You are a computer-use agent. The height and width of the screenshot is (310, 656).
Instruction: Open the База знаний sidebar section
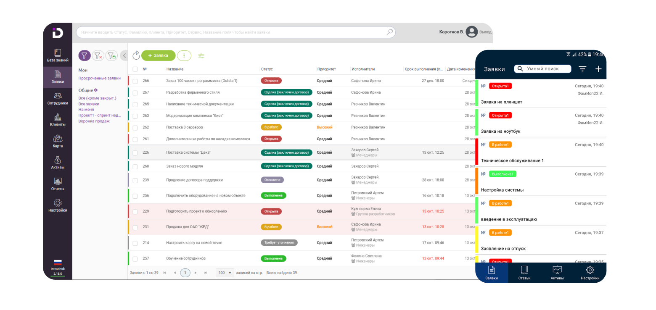58,56
